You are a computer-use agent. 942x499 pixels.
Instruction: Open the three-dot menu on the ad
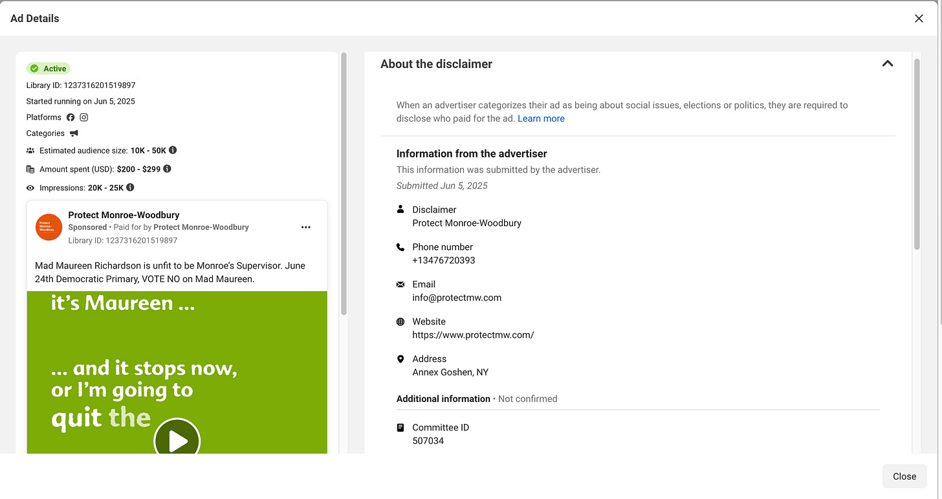pyautogui.click(x=306, y=227)
